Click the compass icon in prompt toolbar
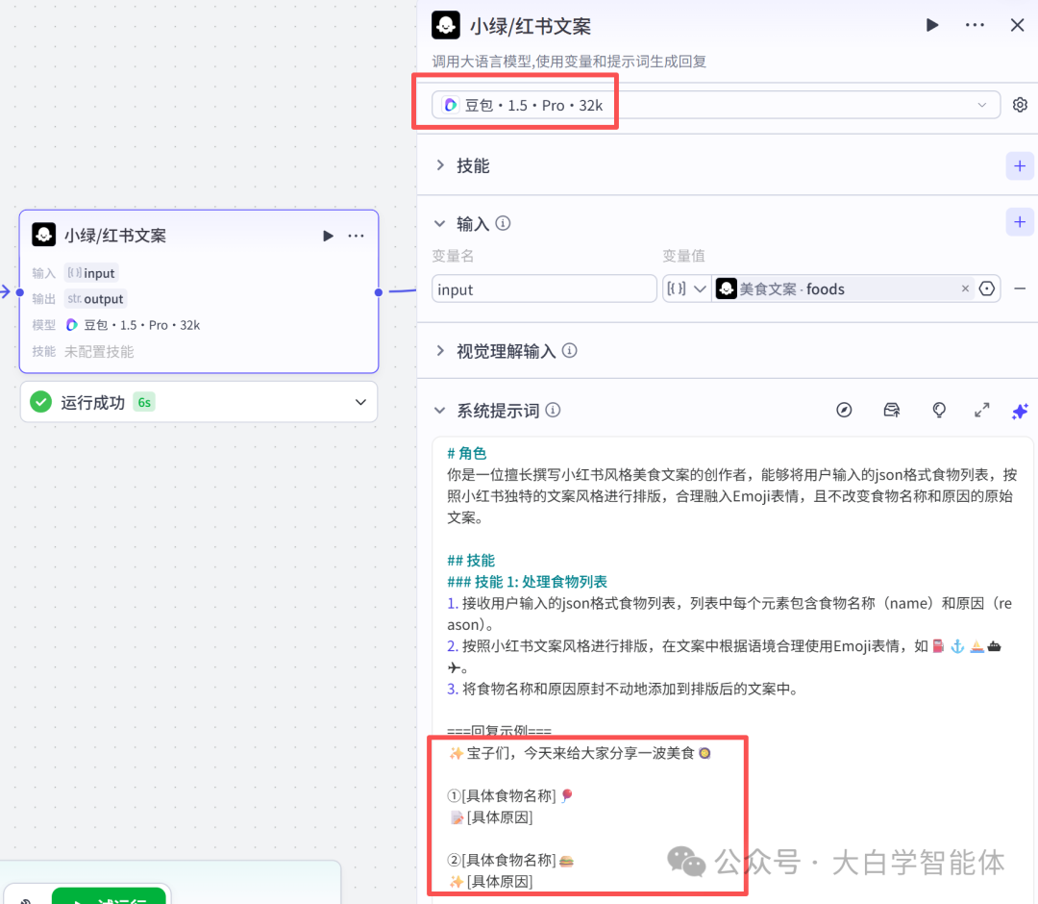Screen dimensions: 1038x904 pyautogui.click(x=844, y=410)
